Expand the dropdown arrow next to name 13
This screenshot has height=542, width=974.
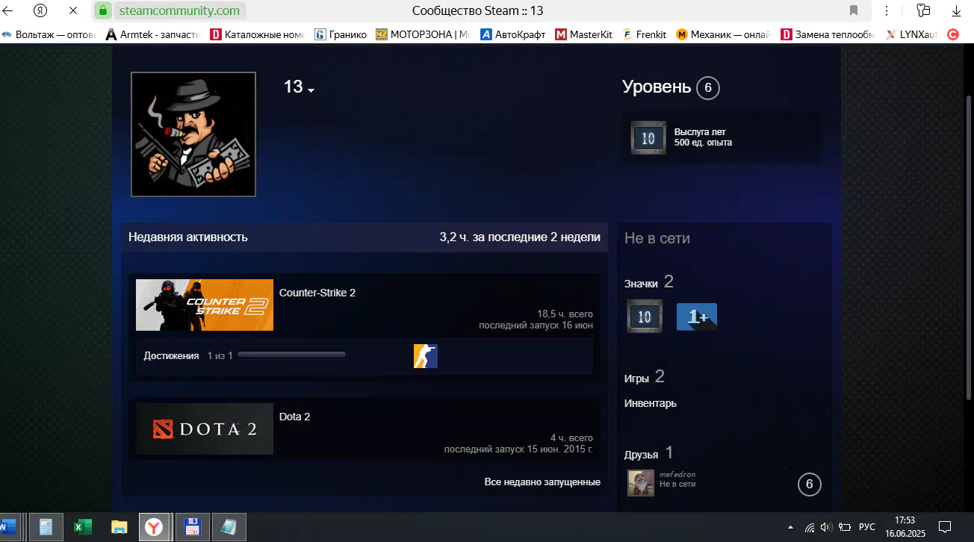tap(311, 90)
